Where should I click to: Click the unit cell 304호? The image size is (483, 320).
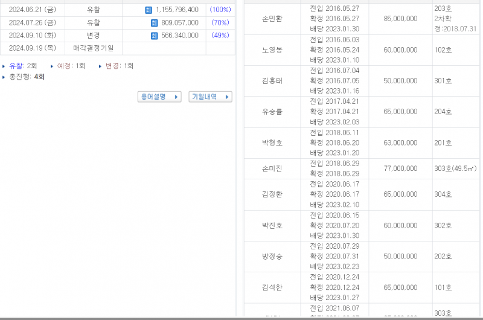click(x=443, y=194)
